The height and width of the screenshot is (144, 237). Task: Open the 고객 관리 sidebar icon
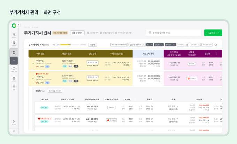click(14, 43)
